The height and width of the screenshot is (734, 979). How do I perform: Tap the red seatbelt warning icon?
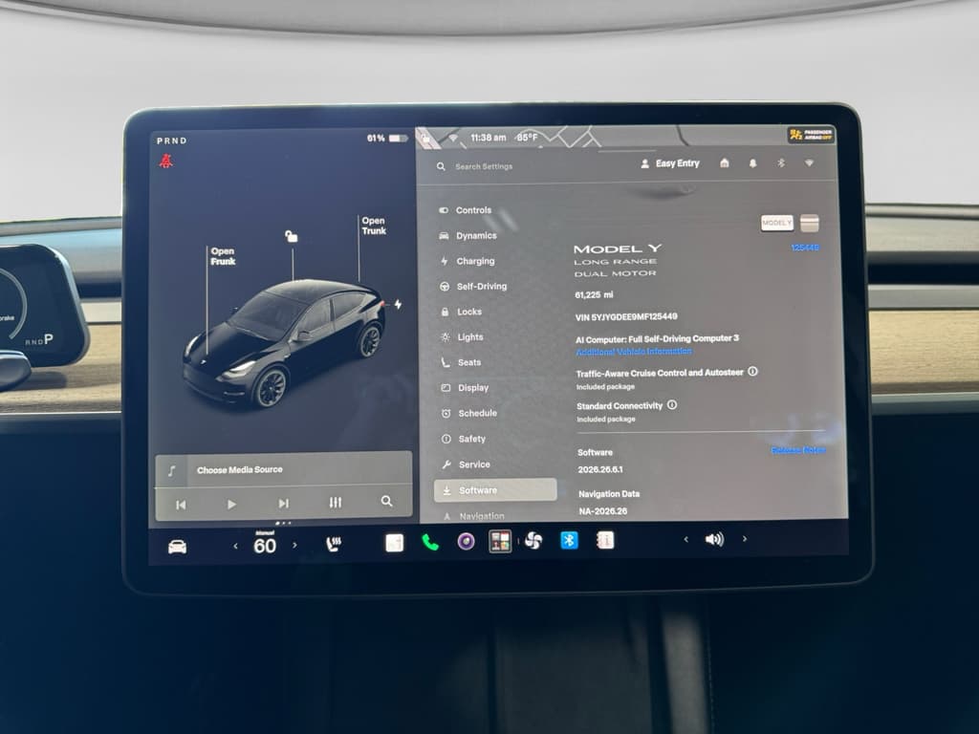click(x=165, y=161)
